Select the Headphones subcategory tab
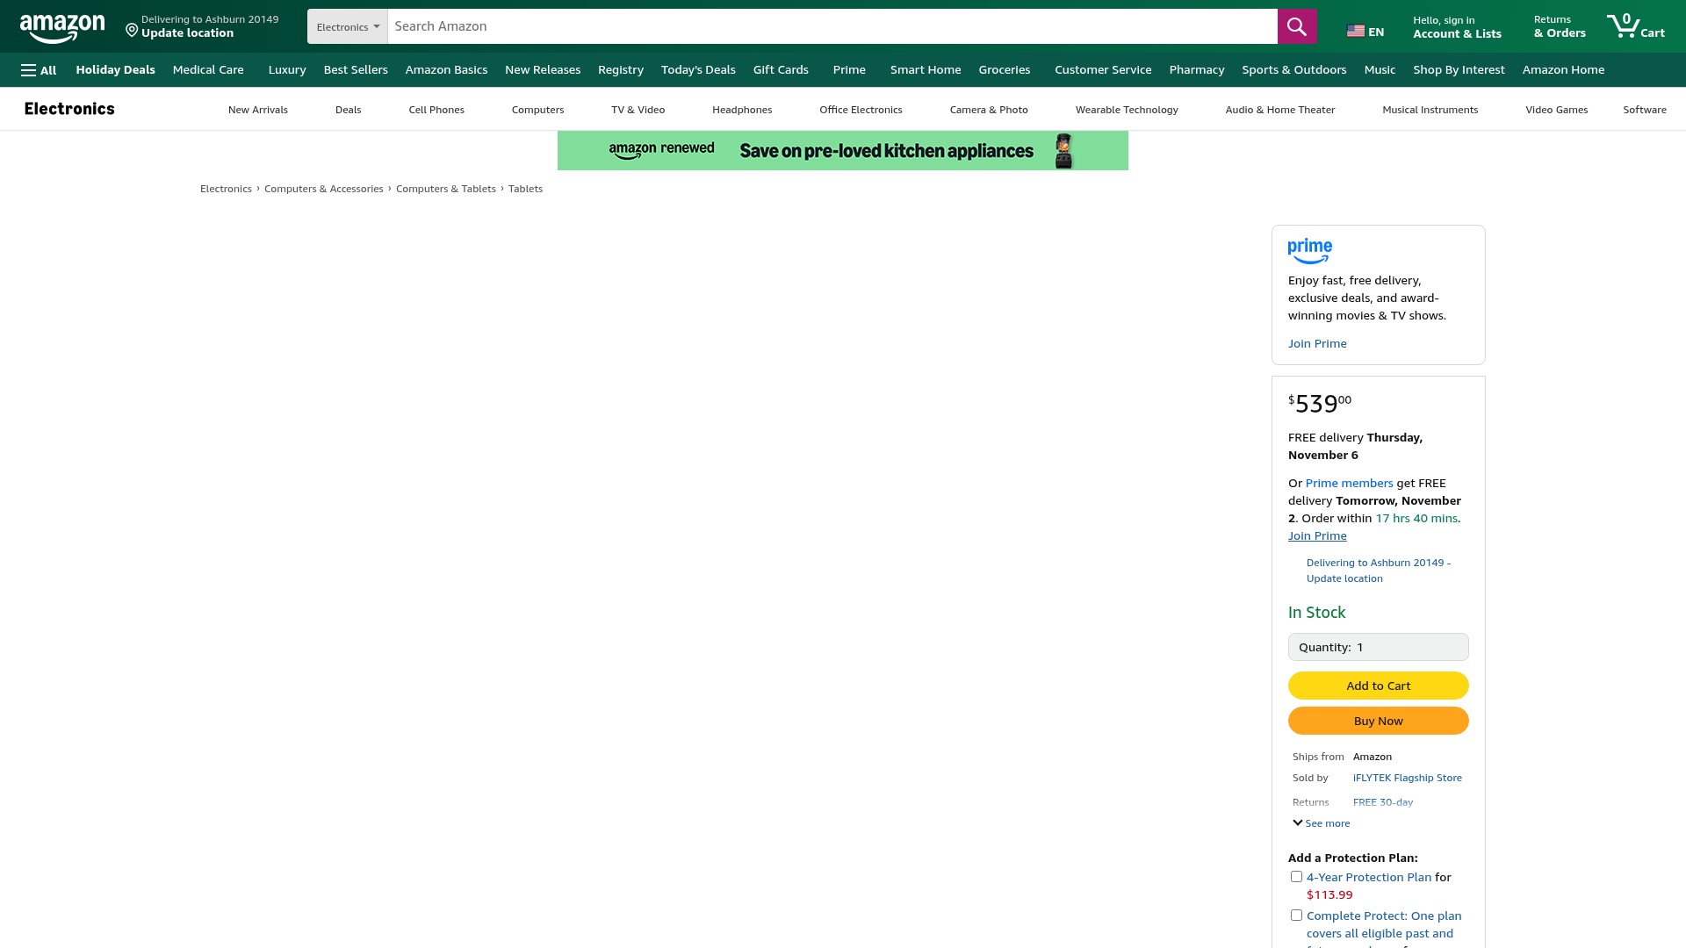1686x948 pixels. [742, 110]
